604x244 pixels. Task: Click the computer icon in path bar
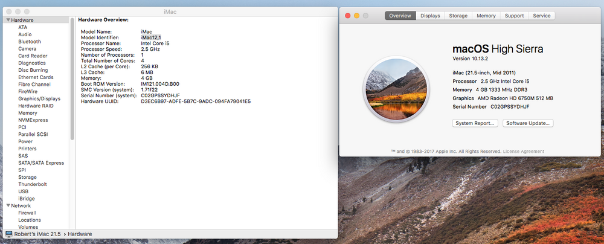9,234
